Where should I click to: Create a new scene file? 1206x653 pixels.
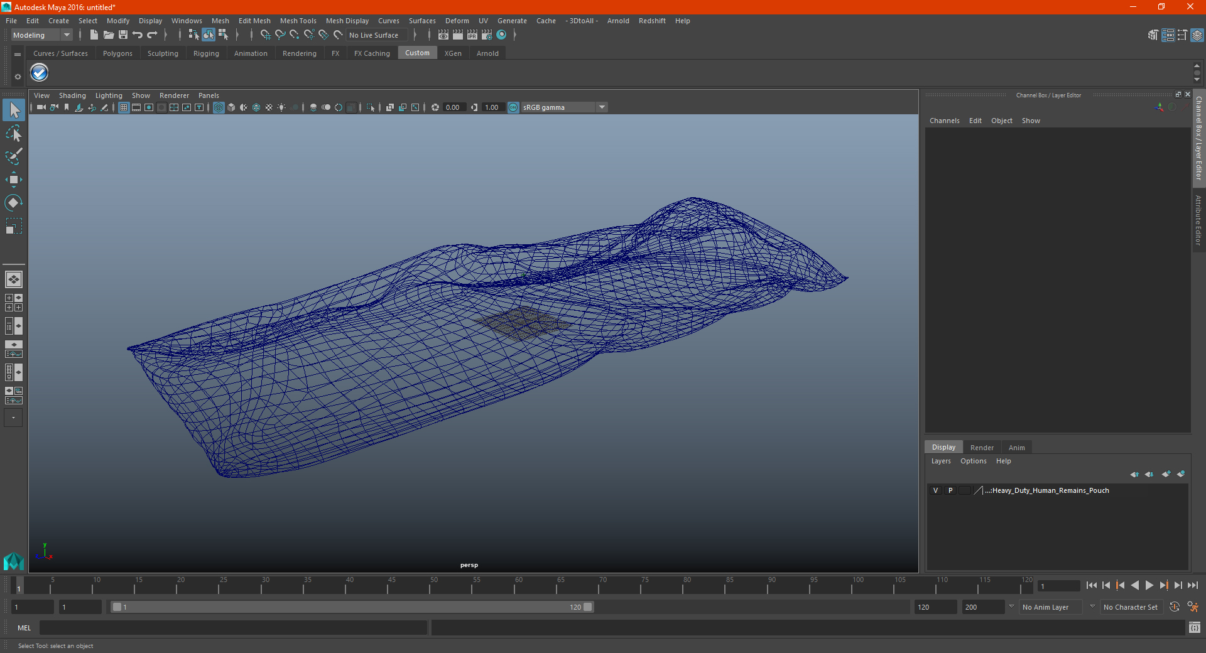(x=94, y=35)
